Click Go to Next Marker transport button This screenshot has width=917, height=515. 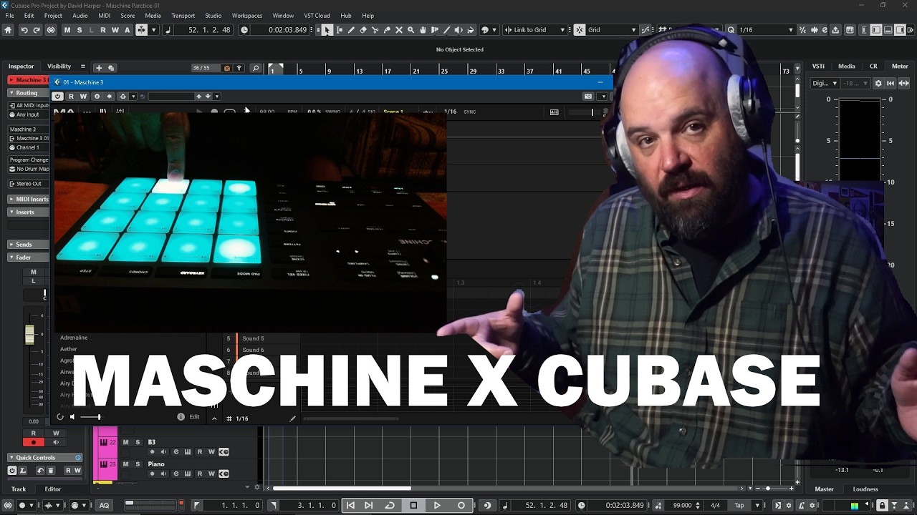(x=368, y=505)
